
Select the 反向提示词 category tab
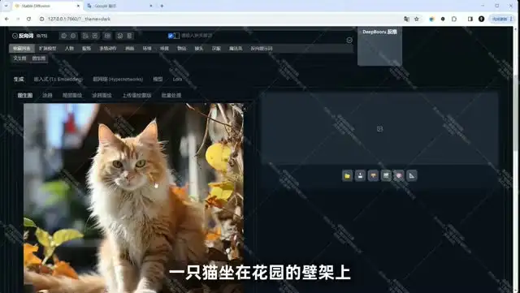tap(262, 49)
